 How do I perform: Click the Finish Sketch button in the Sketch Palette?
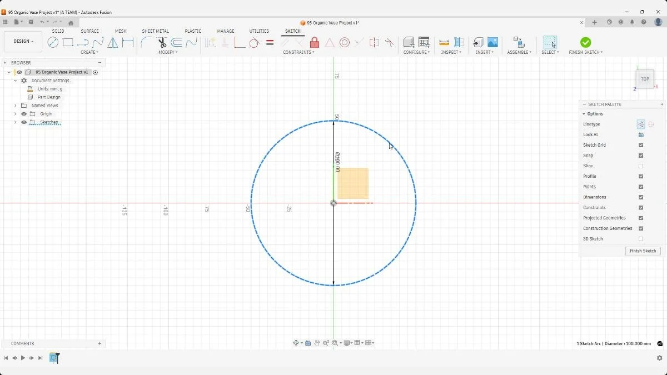click(643, 251)
